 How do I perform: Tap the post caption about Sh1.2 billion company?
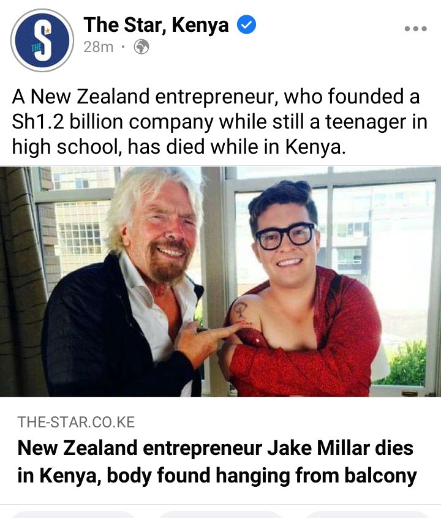[x=219, y=121]
